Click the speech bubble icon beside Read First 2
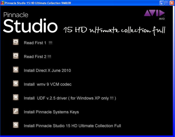Image resolution: width=175 pixels, height=137 pixels. click(16, 56)
